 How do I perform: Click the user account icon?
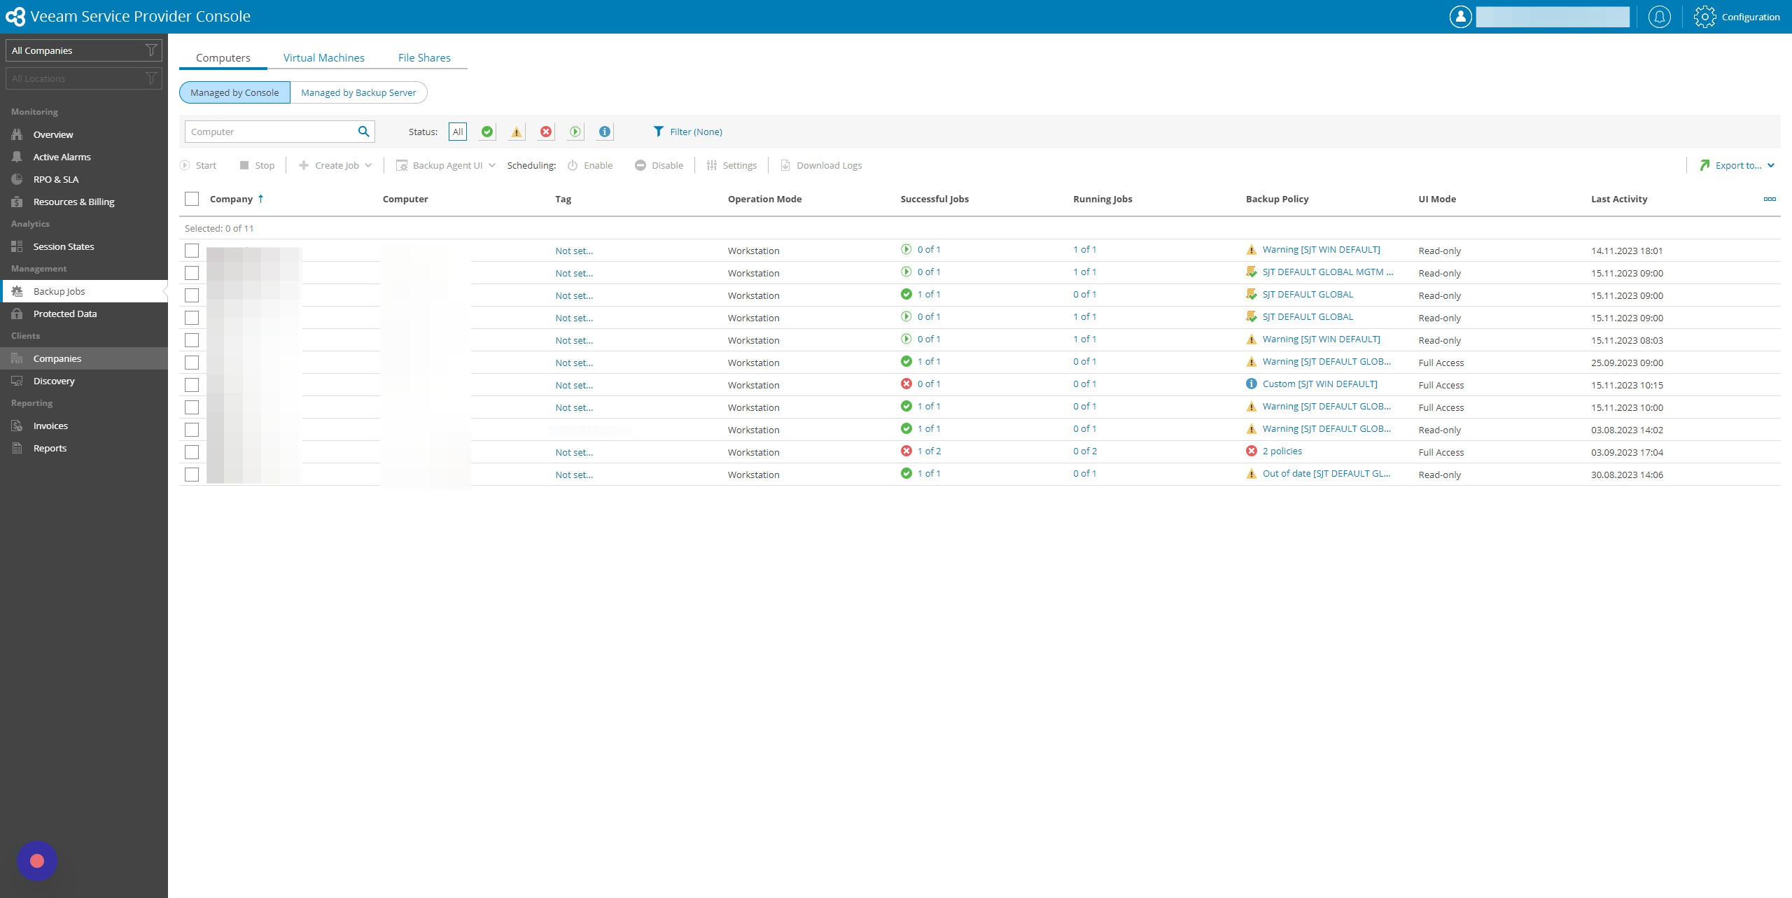(x=1460, y=17)
